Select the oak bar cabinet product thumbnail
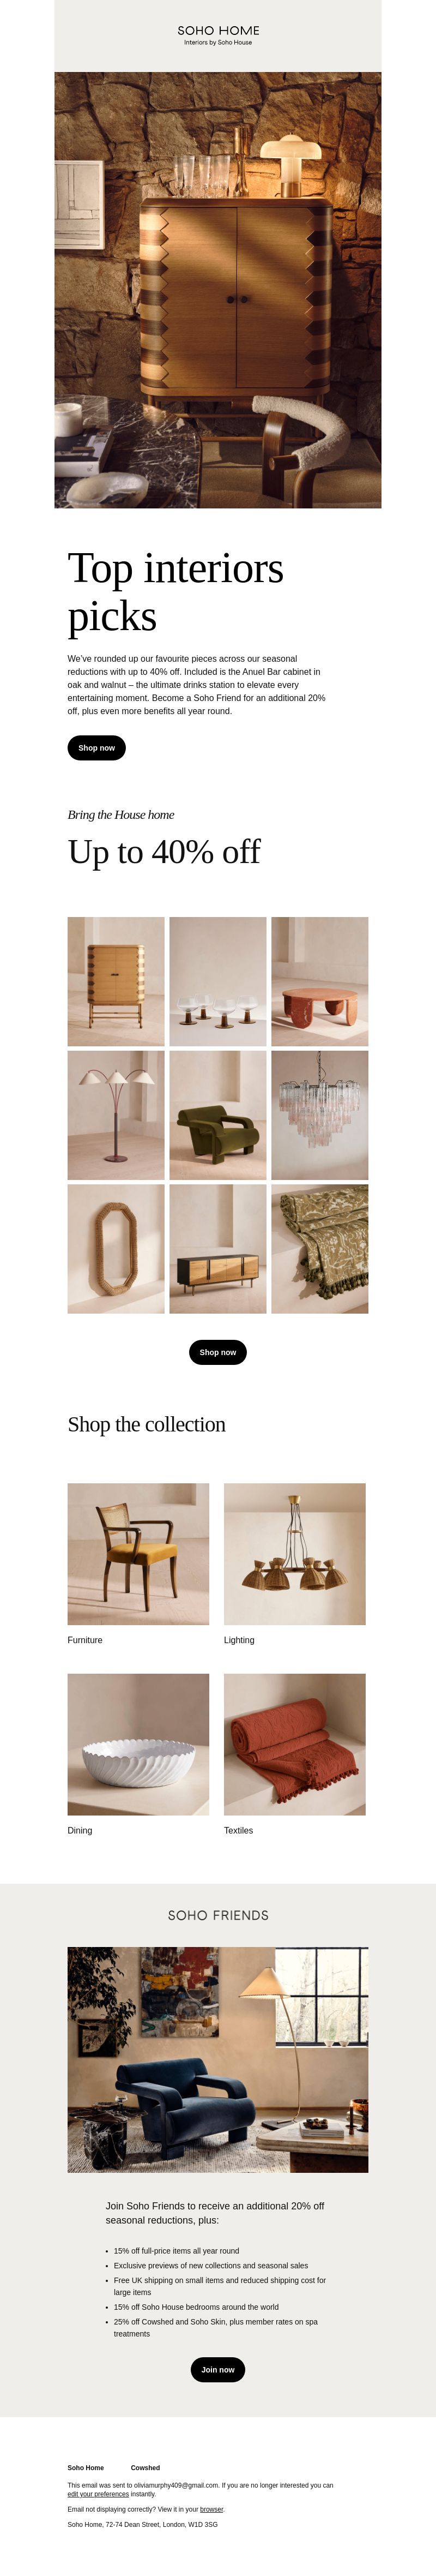Viewport: 436px width, 2576px height. [x=116, y=981]
